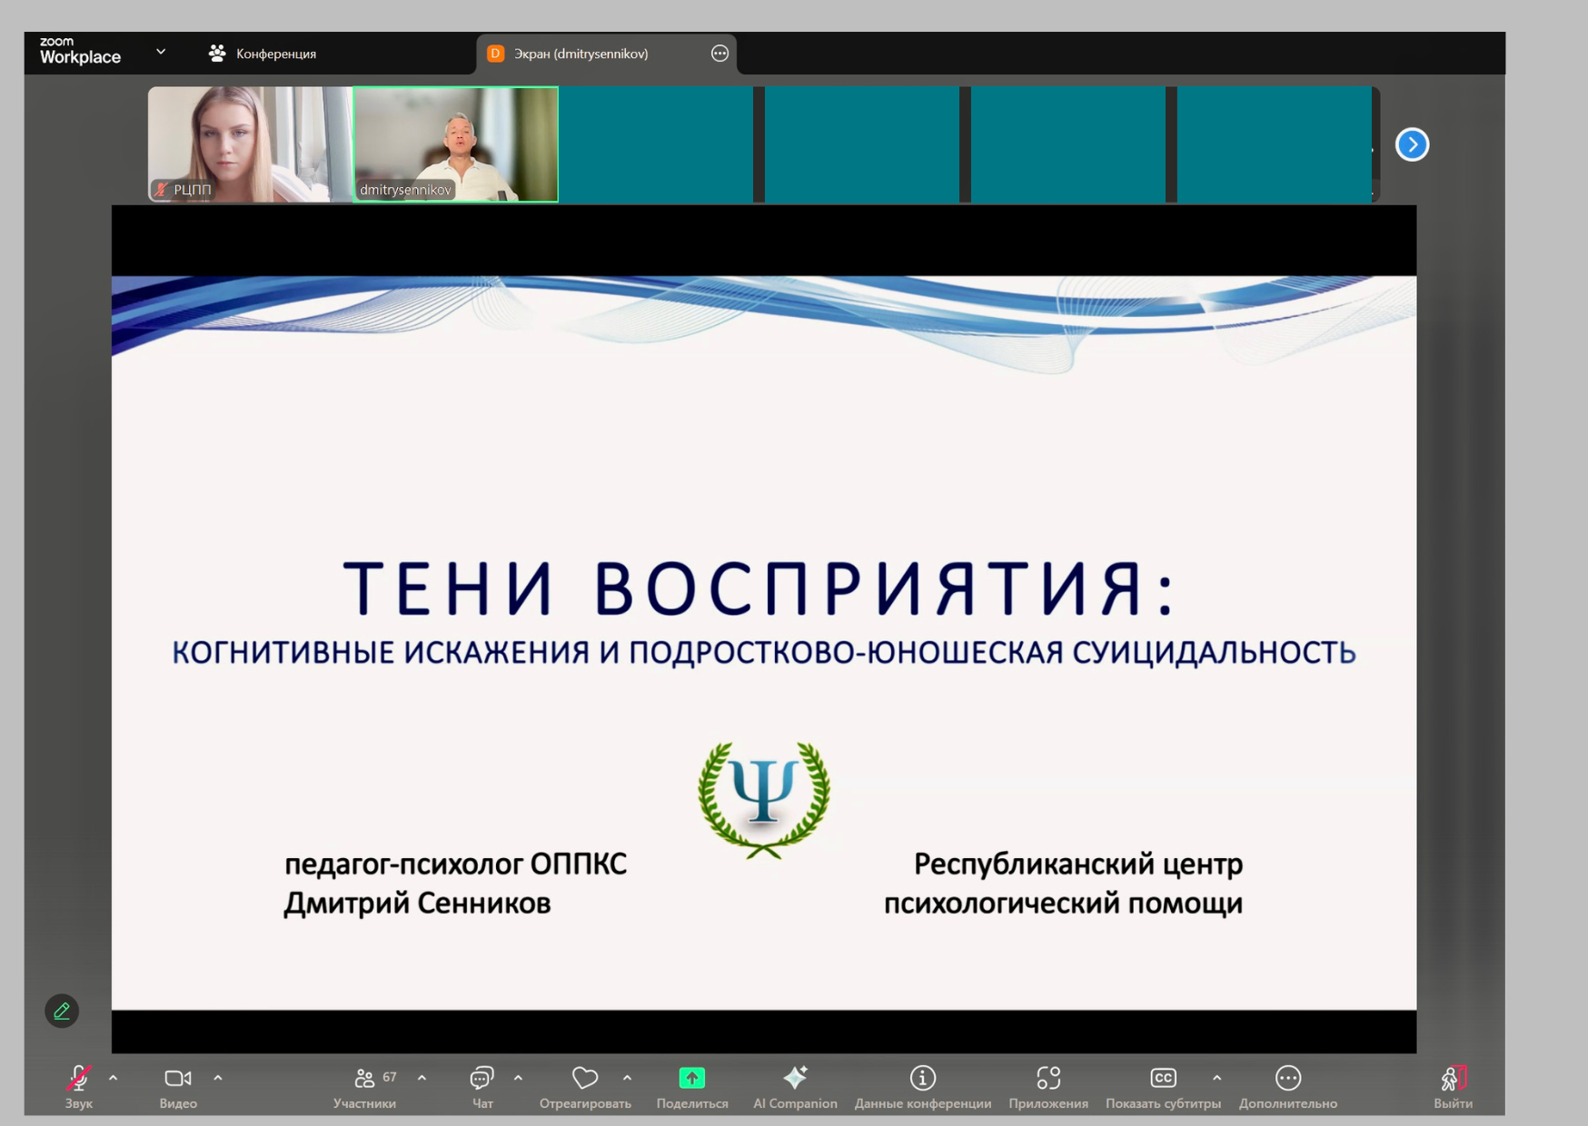Click the Zoom Workplace logo
Viewport: 1588px width, 1126px height.
pos(80,51)
